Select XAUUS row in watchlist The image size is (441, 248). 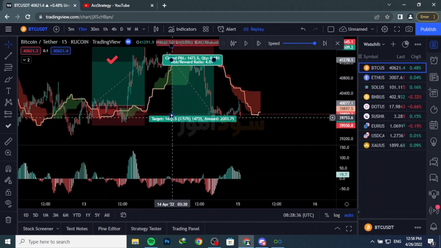[392, 145]
